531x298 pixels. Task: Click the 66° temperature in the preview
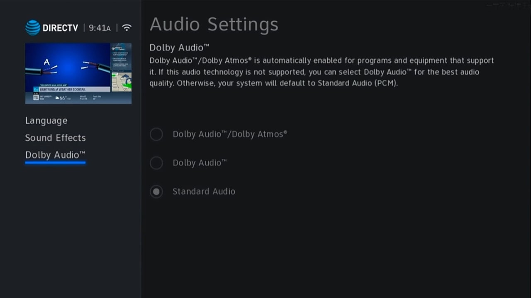(x=62, y=98)
